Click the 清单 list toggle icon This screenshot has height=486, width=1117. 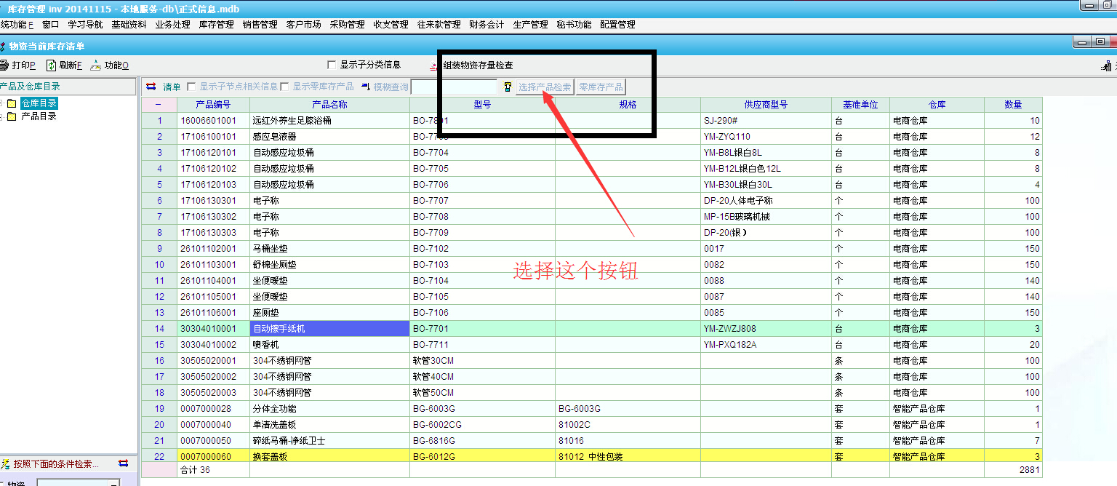151,87
